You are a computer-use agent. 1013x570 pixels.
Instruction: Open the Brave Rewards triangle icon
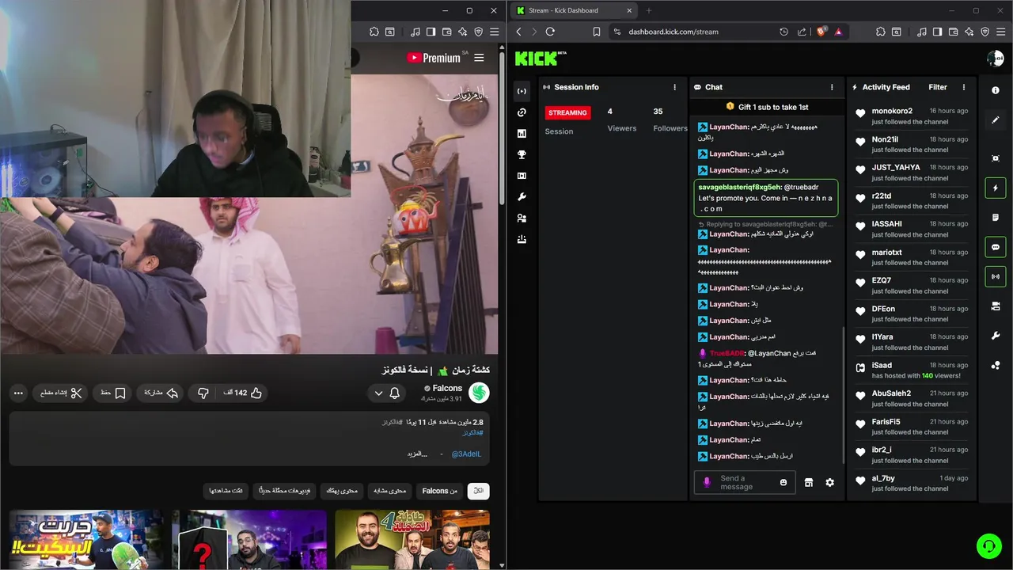(838, 32)
